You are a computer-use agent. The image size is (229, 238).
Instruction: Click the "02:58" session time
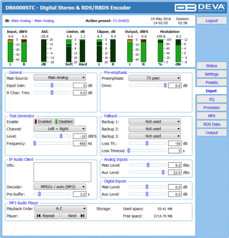tap(183, 23)
